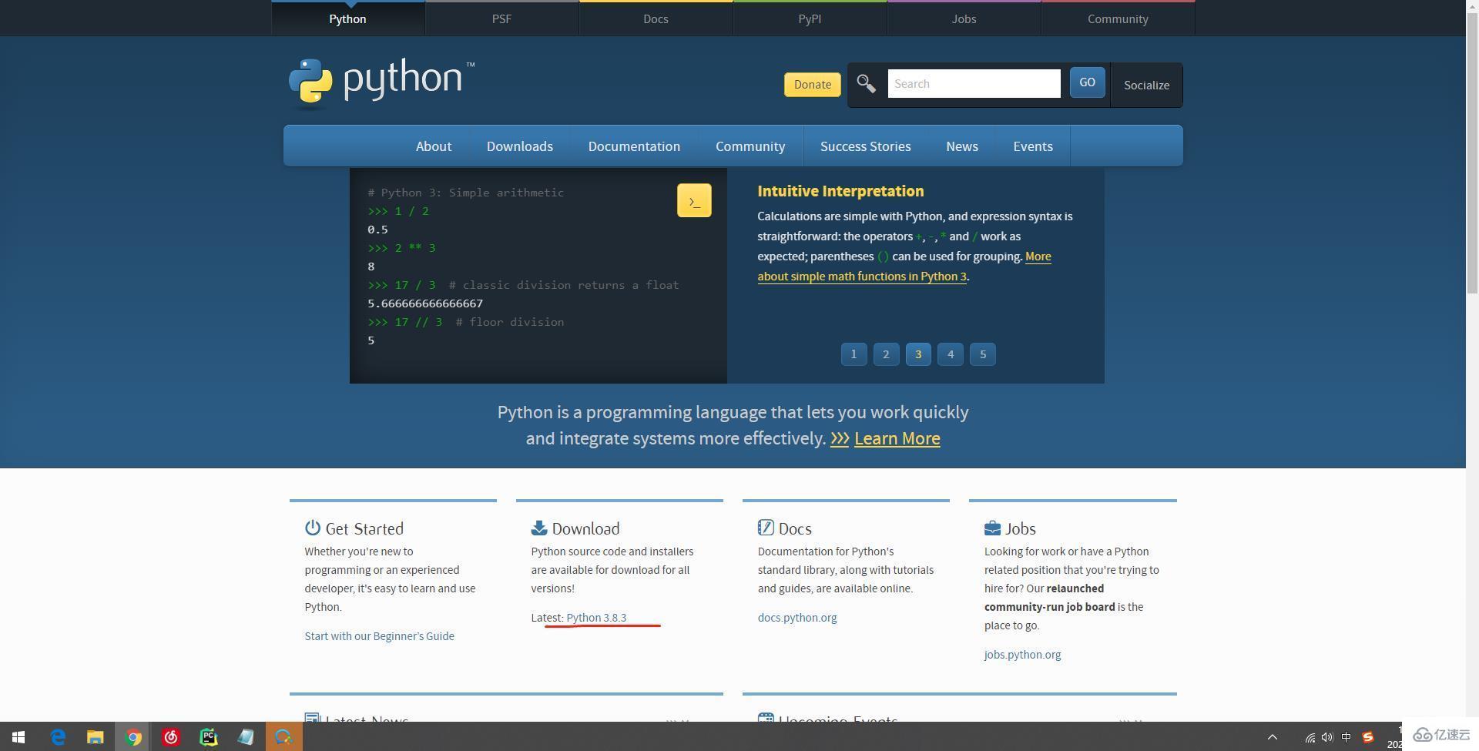1479x751 pixels.
Task: Click the Get Started power icon
Action: 312,528
